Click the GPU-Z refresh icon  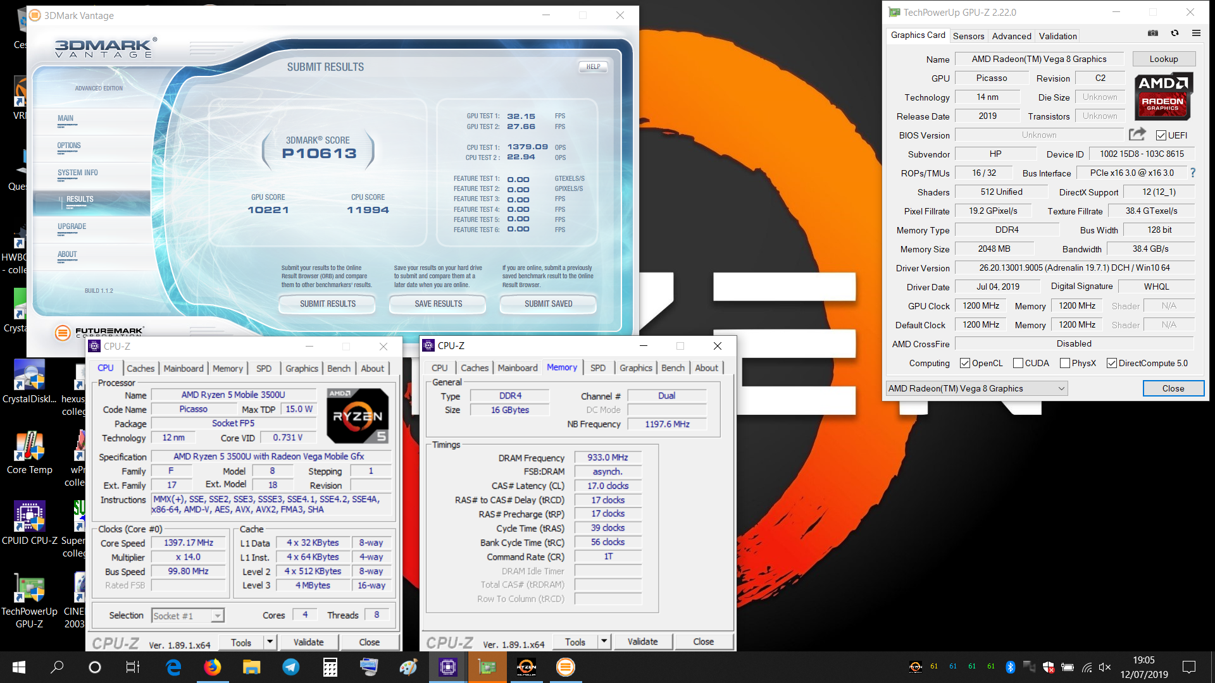tap(1174, 34)
